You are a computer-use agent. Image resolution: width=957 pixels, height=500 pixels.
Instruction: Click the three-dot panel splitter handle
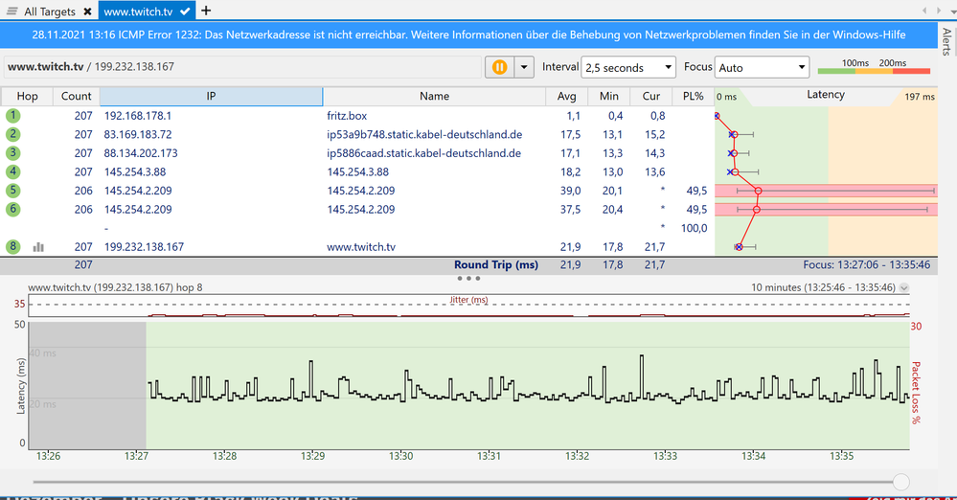(468, 279)
